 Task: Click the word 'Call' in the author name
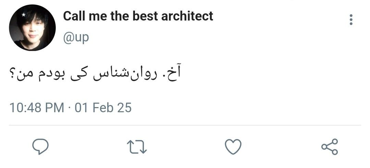tap(74, 16)
